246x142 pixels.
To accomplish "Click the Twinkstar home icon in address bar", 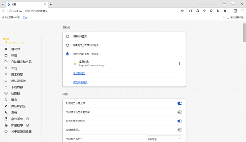I will pyautogui.click(x=10, y=11).
